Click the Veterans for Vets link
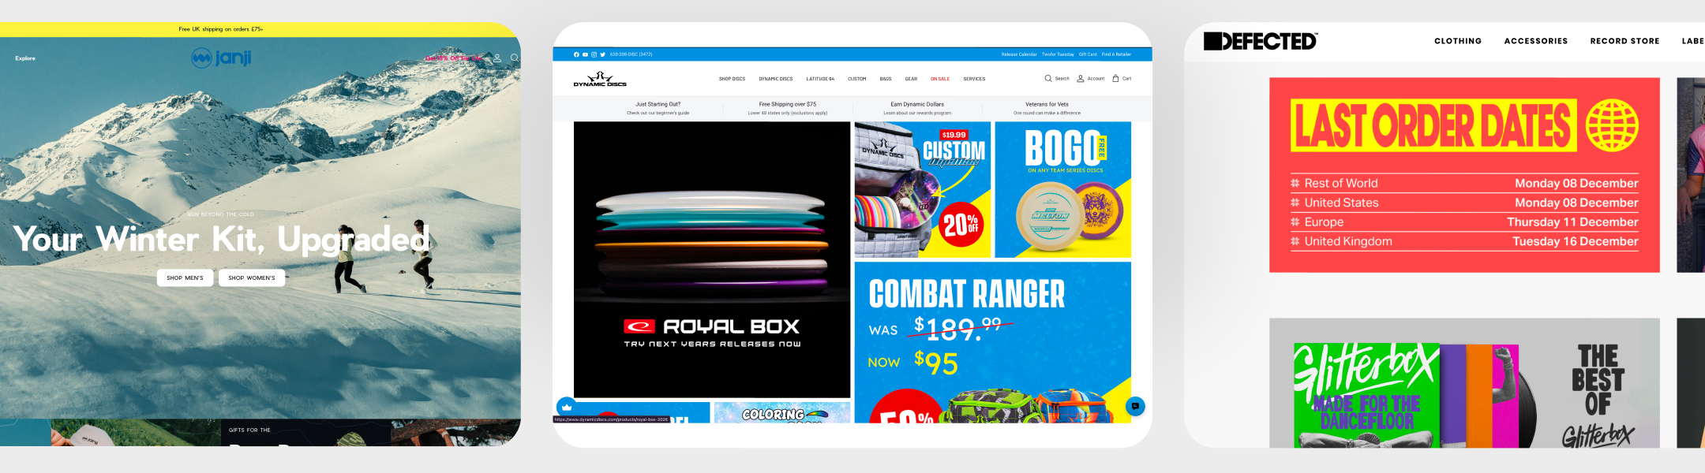Image resolution: width=1705 pixels, height=473 pixels. [x=1047, y=108]
